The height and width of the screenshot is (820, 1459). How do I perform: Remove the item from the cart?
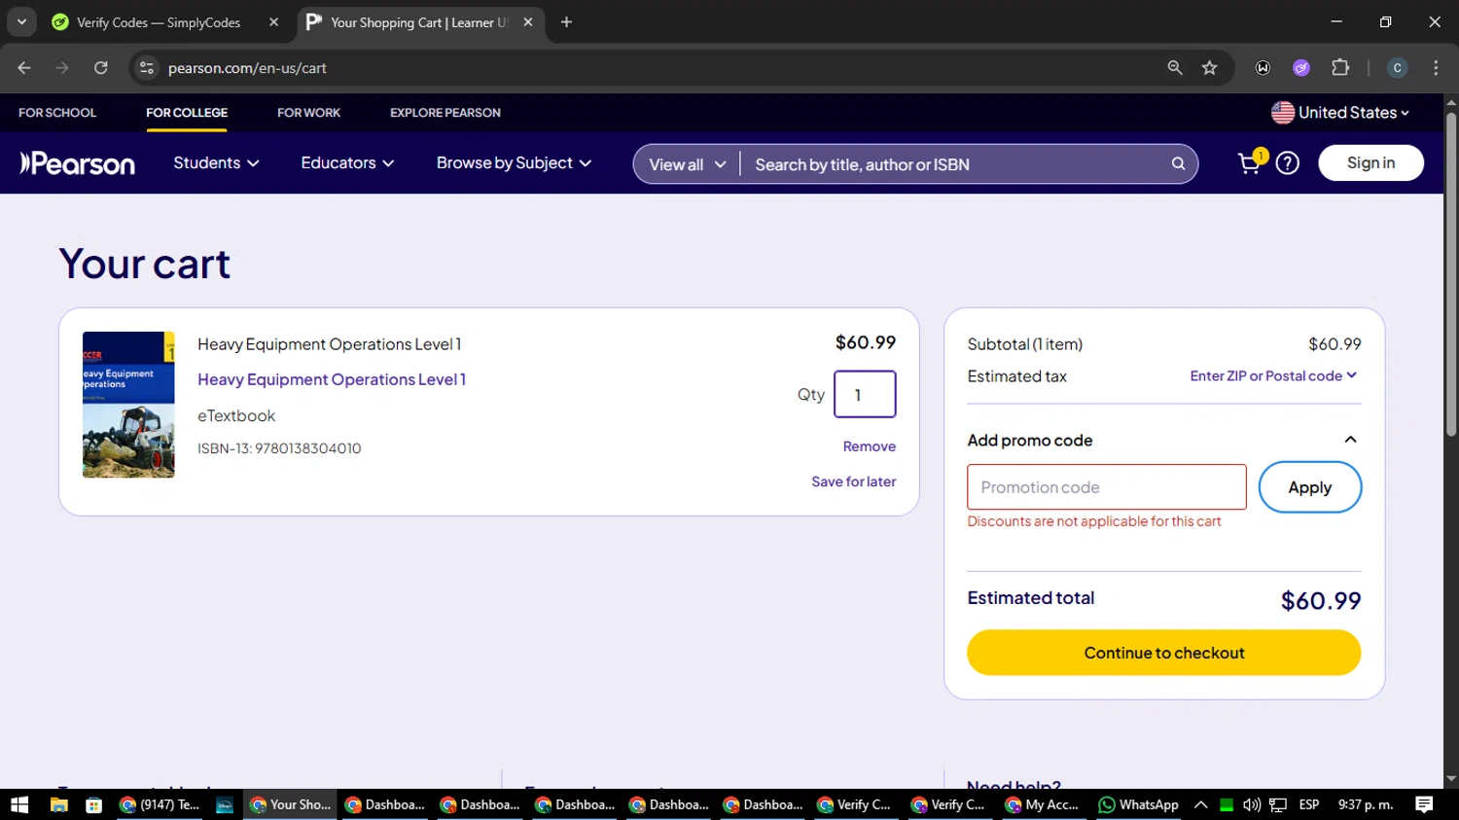[869, 446]
